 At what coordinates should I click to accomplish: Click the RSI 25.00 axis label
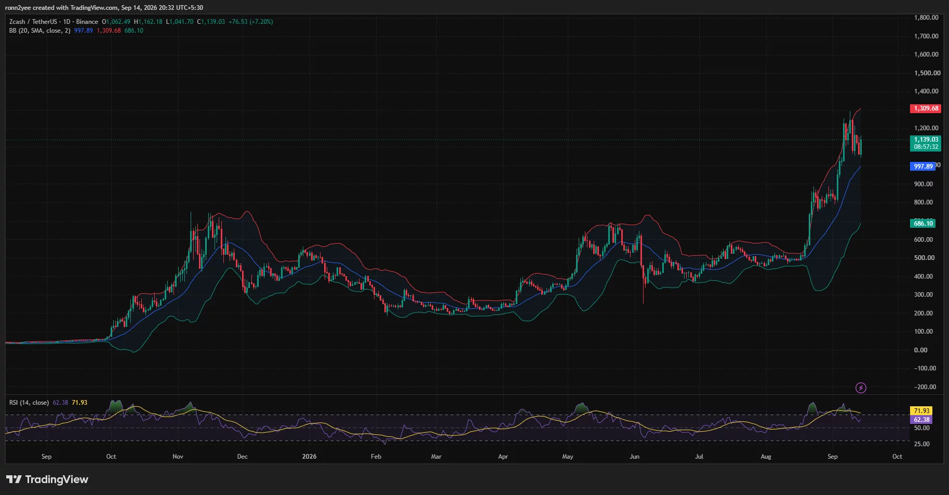[x=921, y=444]
